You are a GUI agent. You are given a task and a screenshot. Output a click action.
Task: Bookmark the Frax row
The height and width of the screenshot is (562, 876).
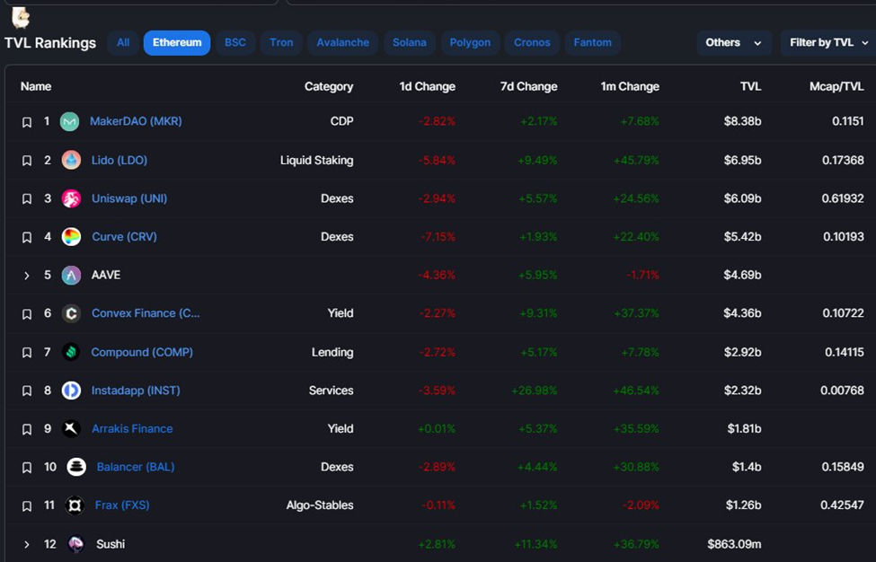pyautogui.click(x=26, y=505)
